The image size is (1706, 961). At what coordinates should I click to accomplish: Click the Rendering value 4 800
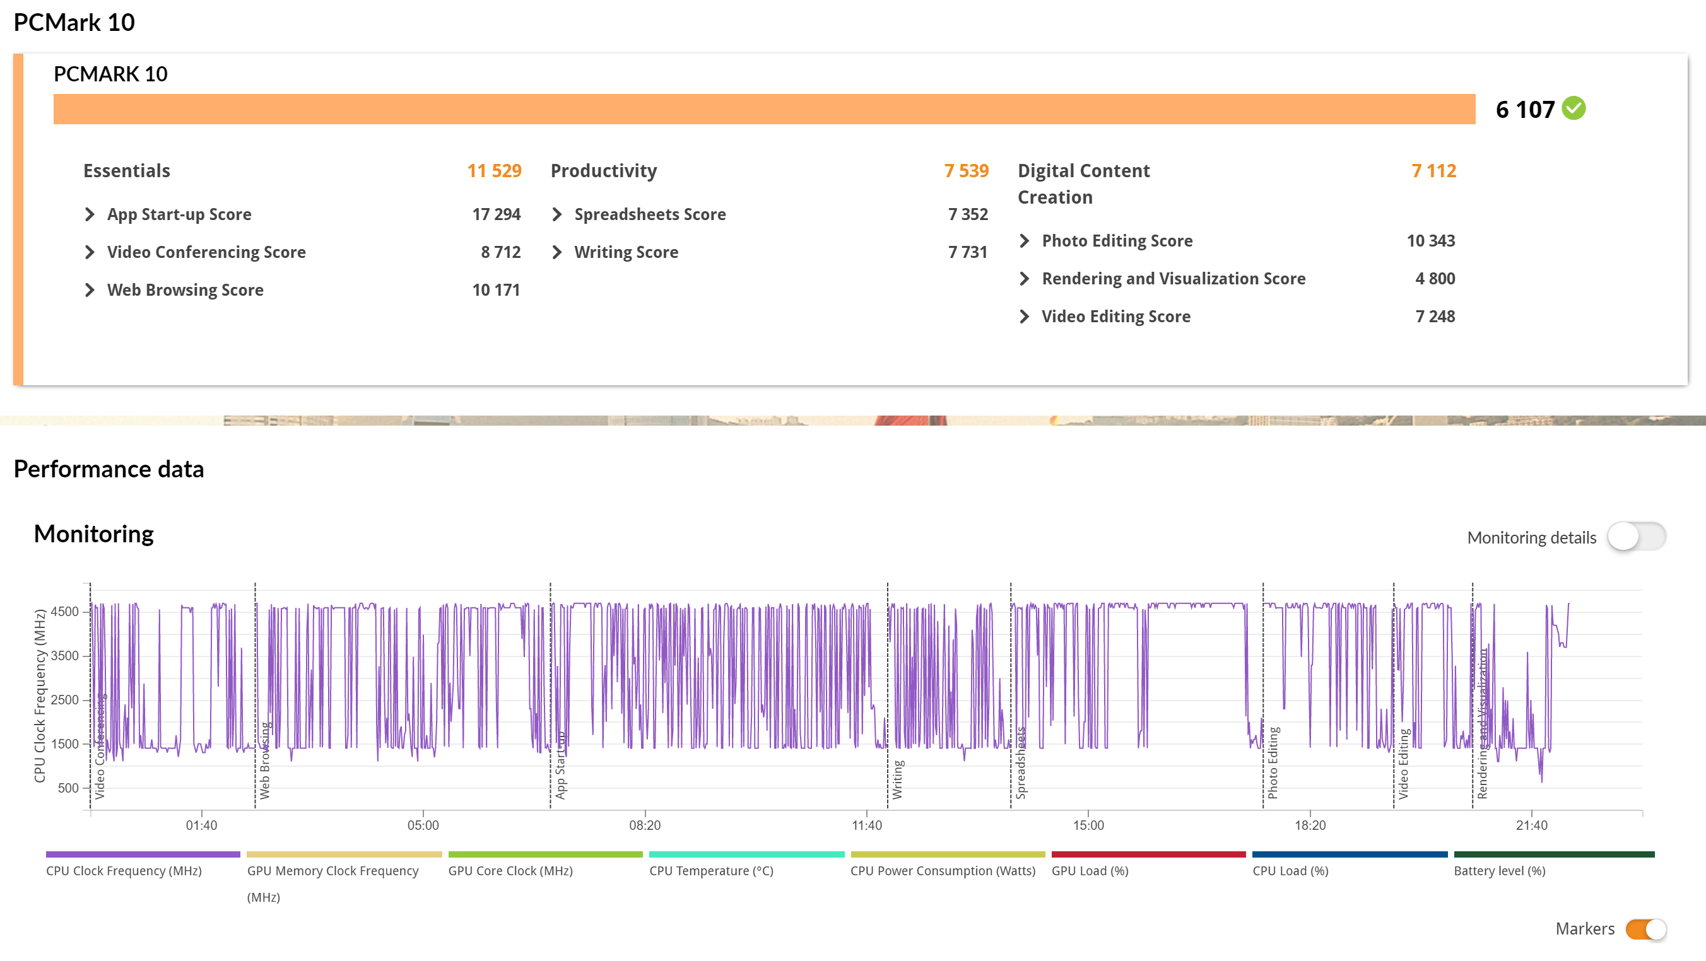click(1435, 279)
